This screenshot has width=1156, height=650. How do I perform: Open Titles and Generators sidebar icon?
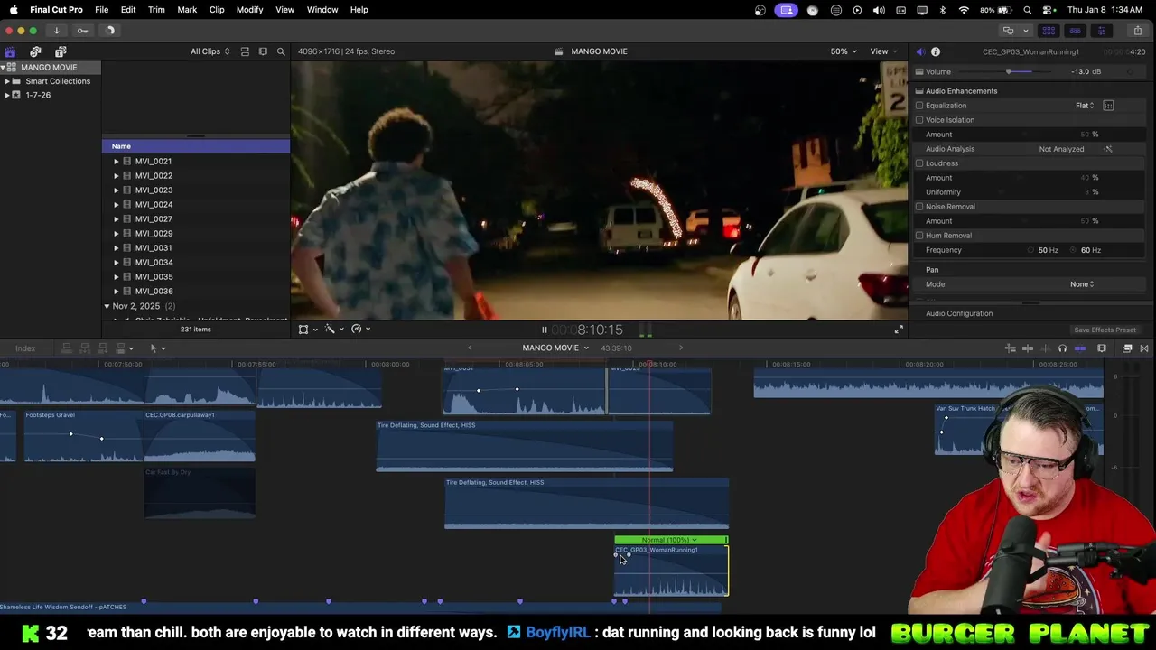(x=61, y=51)
